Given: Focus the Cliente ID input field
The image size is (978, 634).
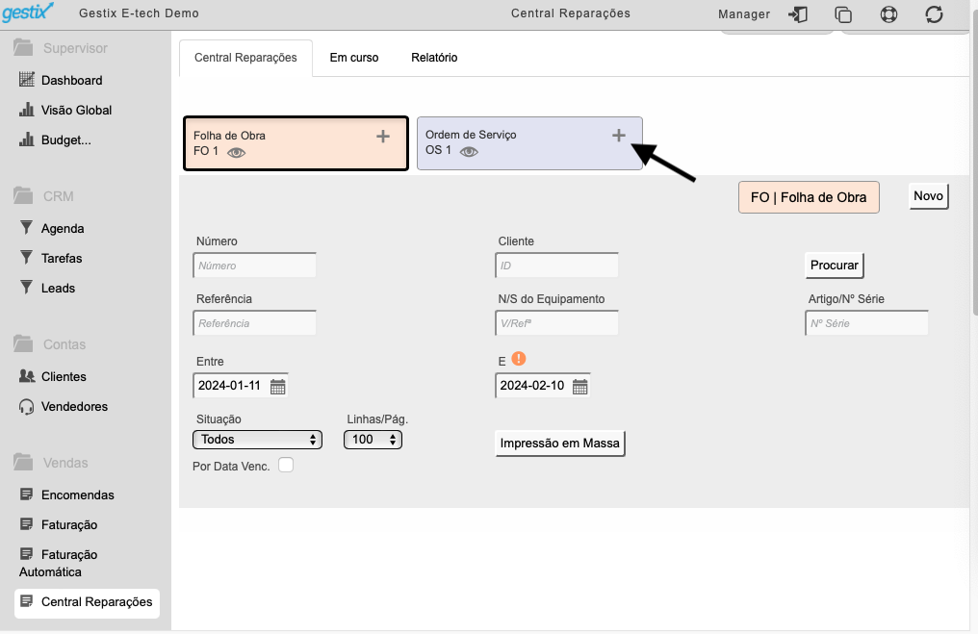Looking at the screenshot, I should (556, 266).
